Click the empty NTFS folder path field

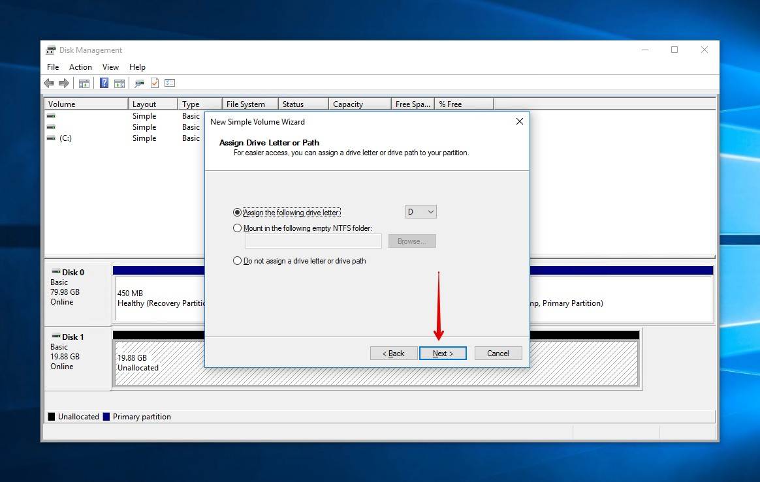pos(313,241)
